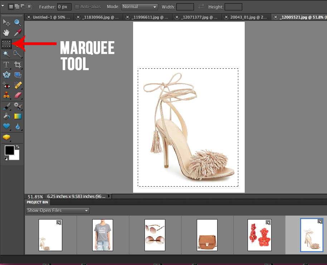This screenshot has height=265, width=327.
Task: Select the Magic Wand tool
Action: (6, 54)
